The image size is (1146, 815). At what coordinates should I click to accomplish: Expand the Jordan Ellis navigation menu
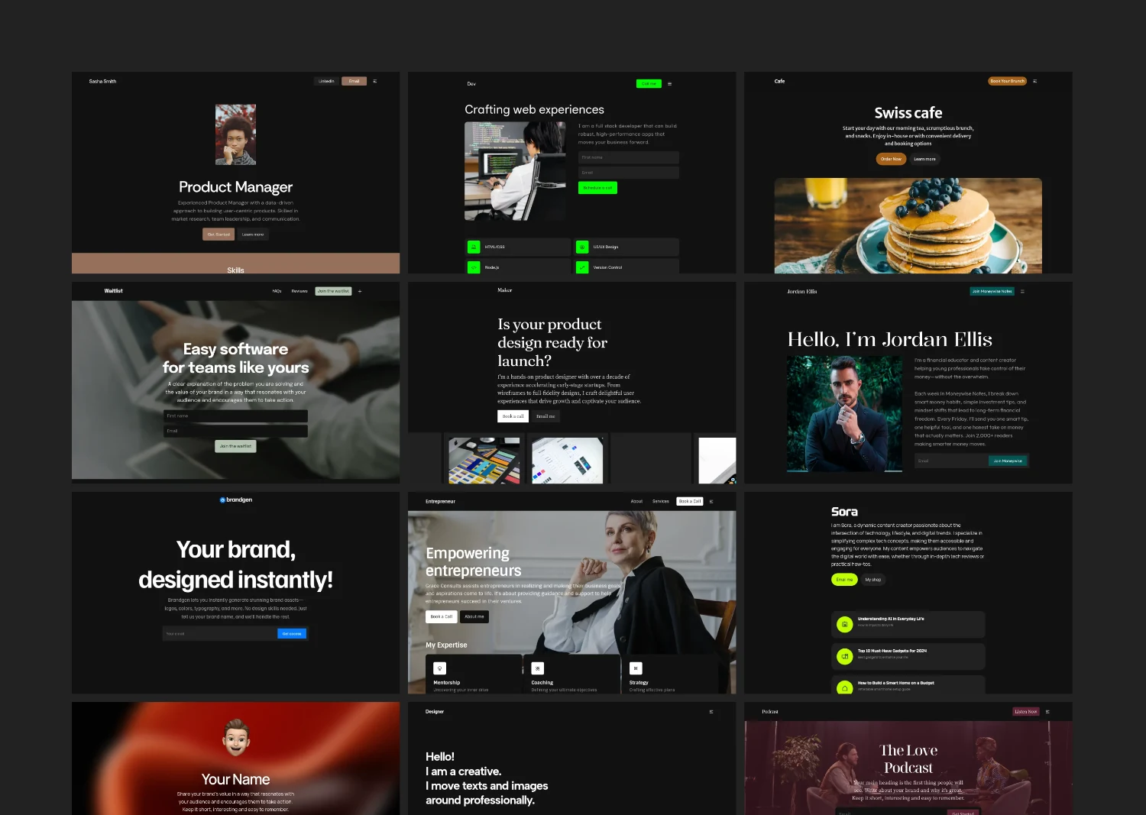click(1022, 291)
